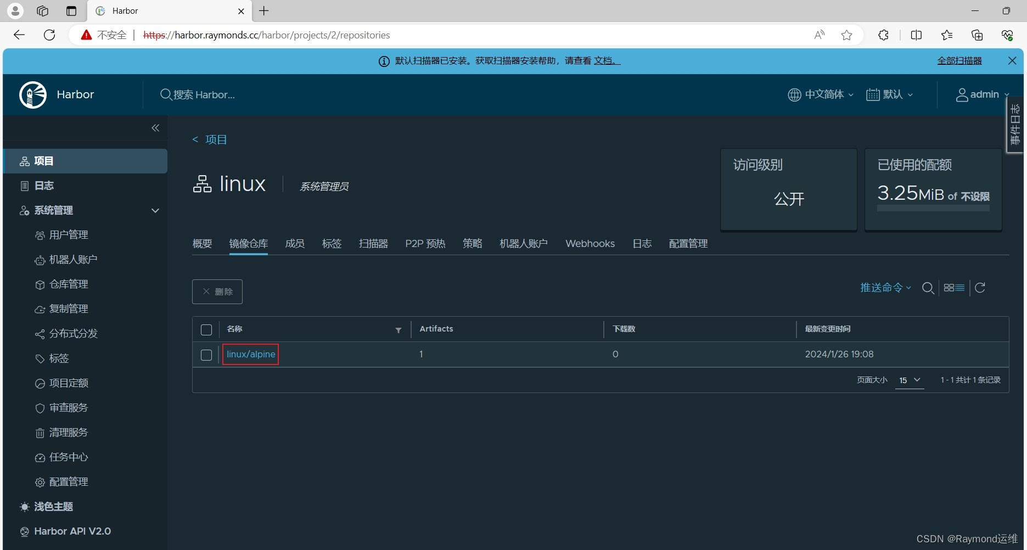This screenshot has width=1027, height=550.
Task: Open the 策略 tab
Action: click(x=472, y=244)
